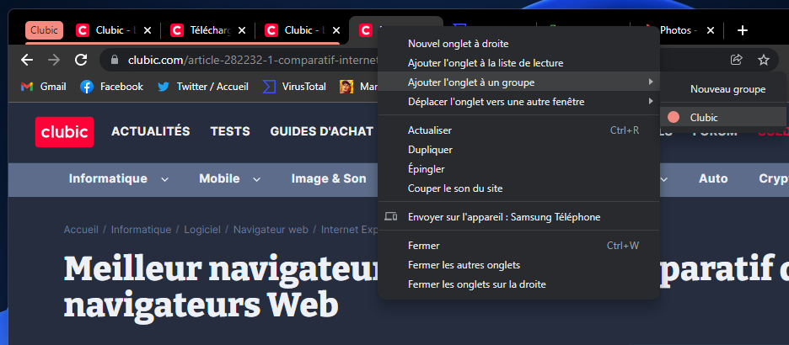789x345 pixels.
Task: Bookmark page with the star icon
Action: 764,61
